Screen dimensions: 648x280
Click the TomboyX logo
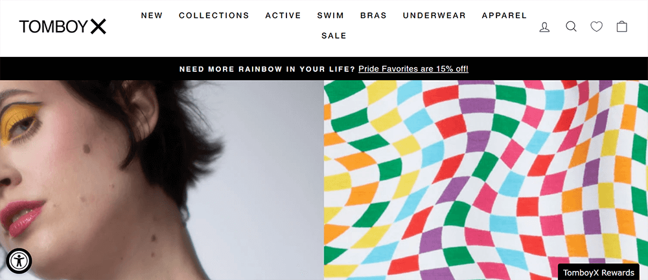(x=62, y=27)
